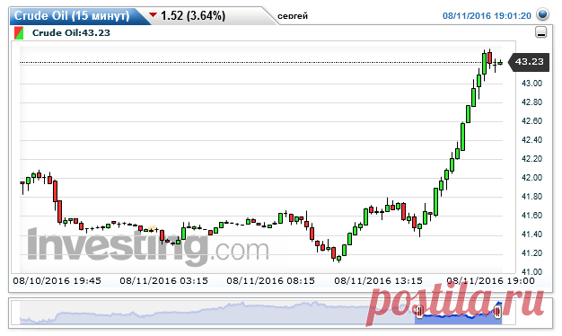This screenshot has height=336, width=562.
Task: Click the 43.00 price axis label
Action: [531, 84]
